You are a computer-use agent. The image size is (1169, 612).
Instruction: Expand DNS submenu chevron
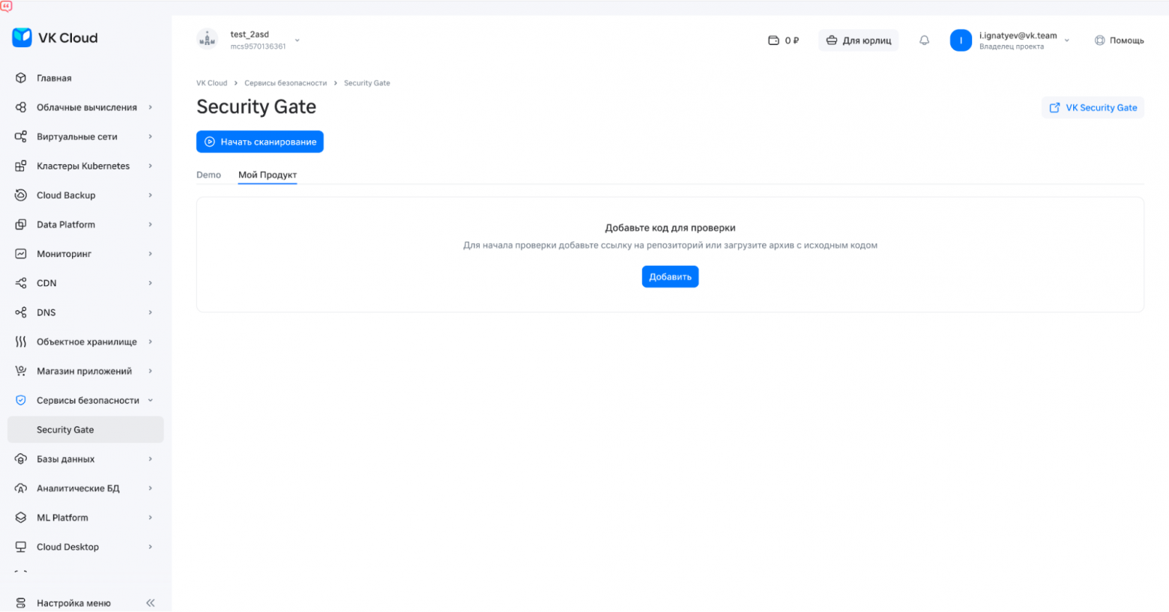click(151, 312)
